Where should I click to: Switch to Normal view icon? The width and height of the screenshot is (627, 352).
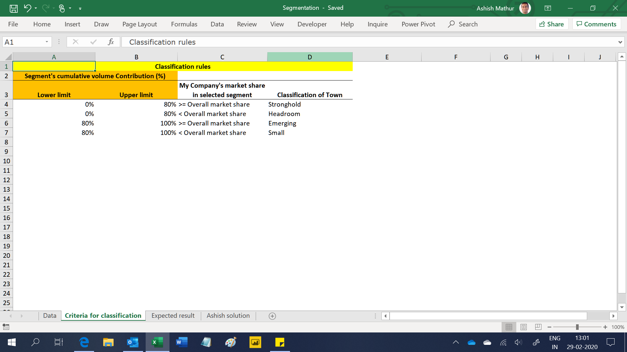[x=509, y=327]
